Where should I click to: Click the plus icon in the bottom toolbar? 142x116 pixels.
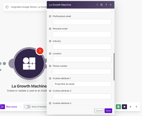click(x=131, y=107)
